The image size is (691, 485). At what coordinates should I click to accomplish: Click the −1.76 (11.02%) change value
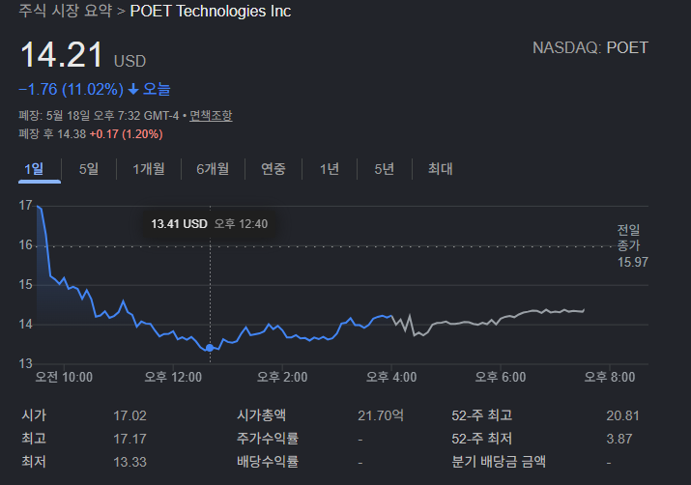pyautogui.click(x=71, y=90)
